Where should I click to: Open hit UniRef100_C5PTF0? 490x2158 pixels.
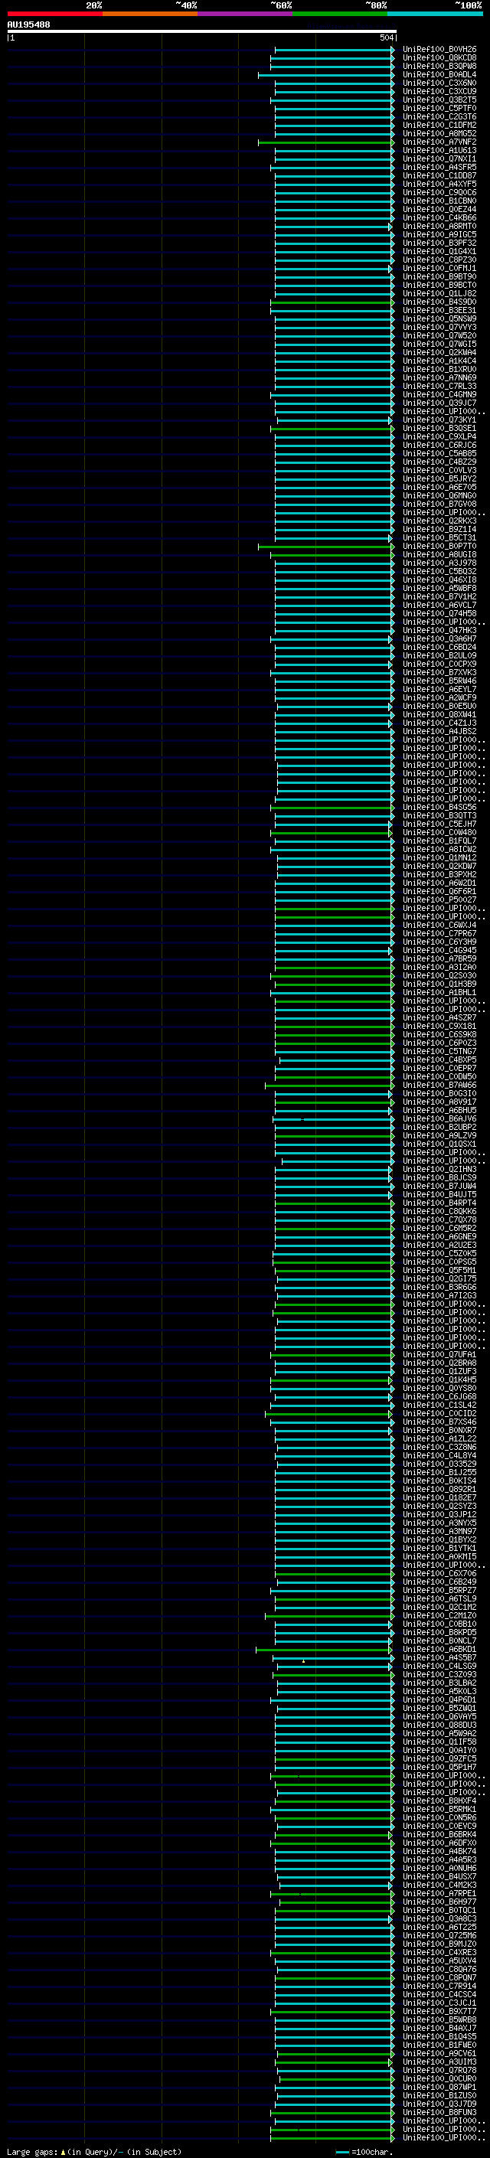(439, 108)
